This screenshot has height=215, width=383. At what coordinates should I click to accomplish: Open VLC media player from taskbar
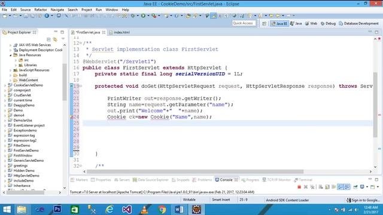pyautogui.click(x=144, y=209)
